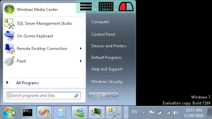The image size is (212, 119).
Task: Open SQL Server Management Studio taskbar icon
Action: 114,112
